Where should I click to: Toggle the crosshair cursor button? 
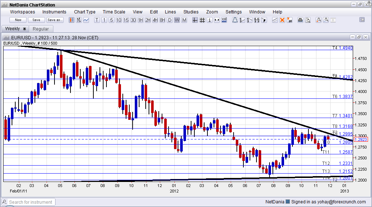coord(195,20)
